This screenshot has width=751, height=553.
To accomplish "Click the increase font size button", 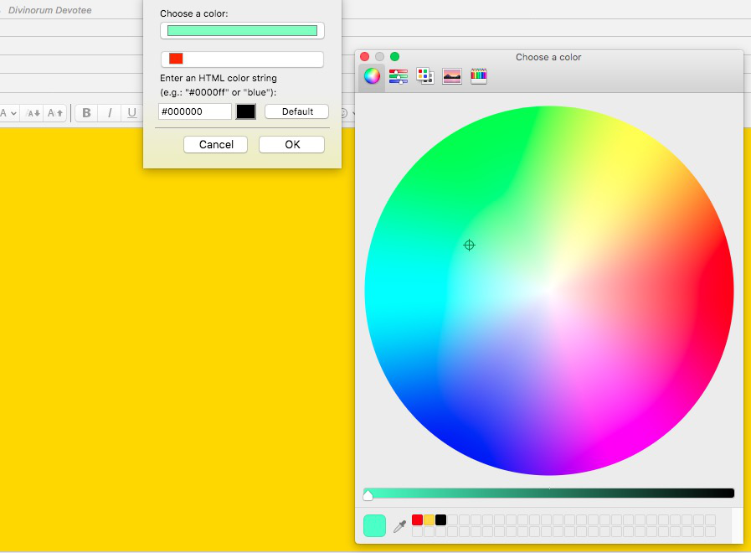I will click(x=55, y=112).
